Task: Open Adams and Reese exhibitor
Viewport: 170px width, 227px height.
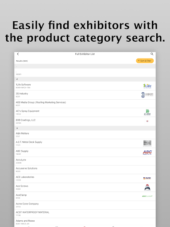Action: click(x=85, y=222)
